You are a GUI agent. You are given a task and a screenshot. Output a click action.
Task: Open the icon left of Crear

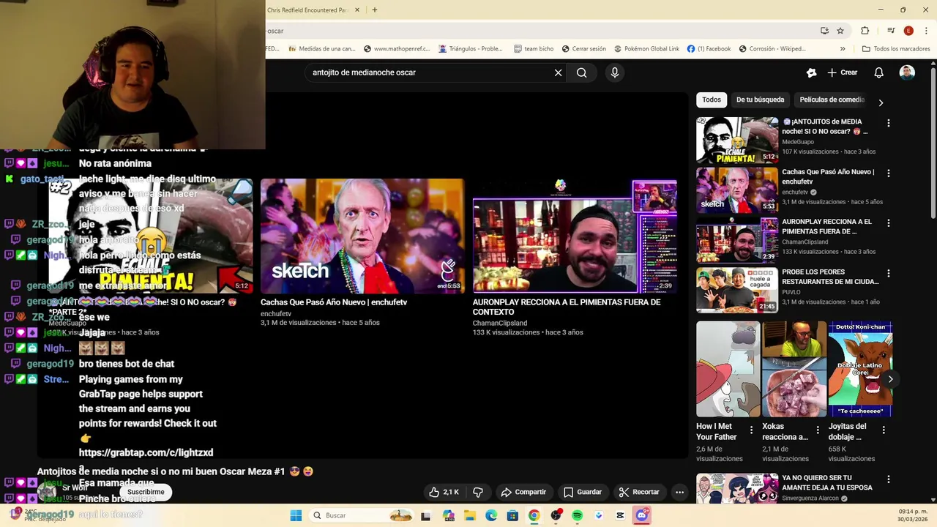(811, 72)
